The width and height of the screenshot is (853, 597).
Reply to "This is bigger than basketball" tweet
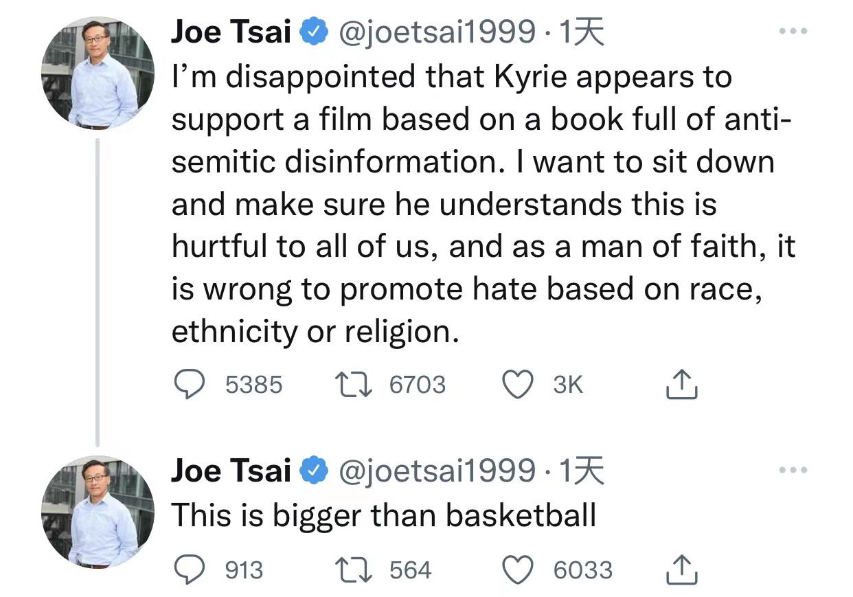pyautogui.click(x=188, y=570)
